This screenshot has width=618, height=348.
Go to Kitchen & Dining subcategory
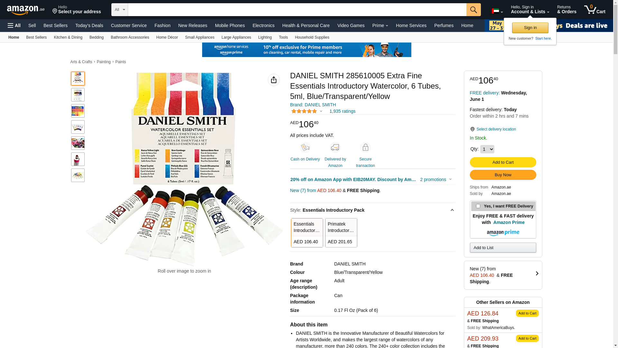pyautogui.click(x=68, y=37)
